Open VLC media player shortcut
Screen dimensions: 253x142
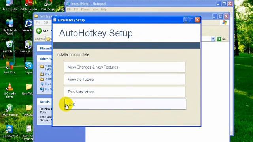coord(9,90)
